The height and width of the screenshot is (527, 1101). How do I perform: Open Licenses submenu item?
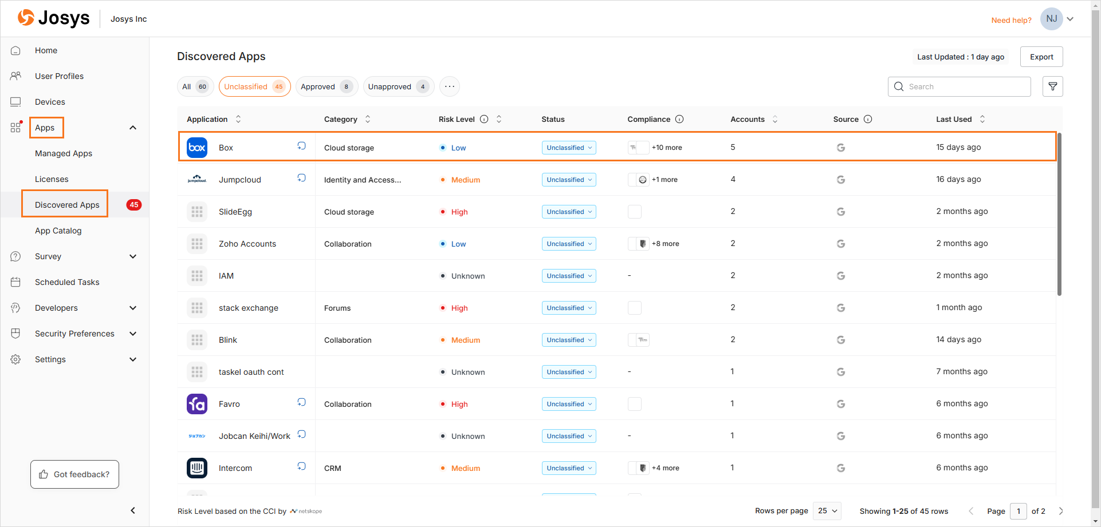pos(52,179)
